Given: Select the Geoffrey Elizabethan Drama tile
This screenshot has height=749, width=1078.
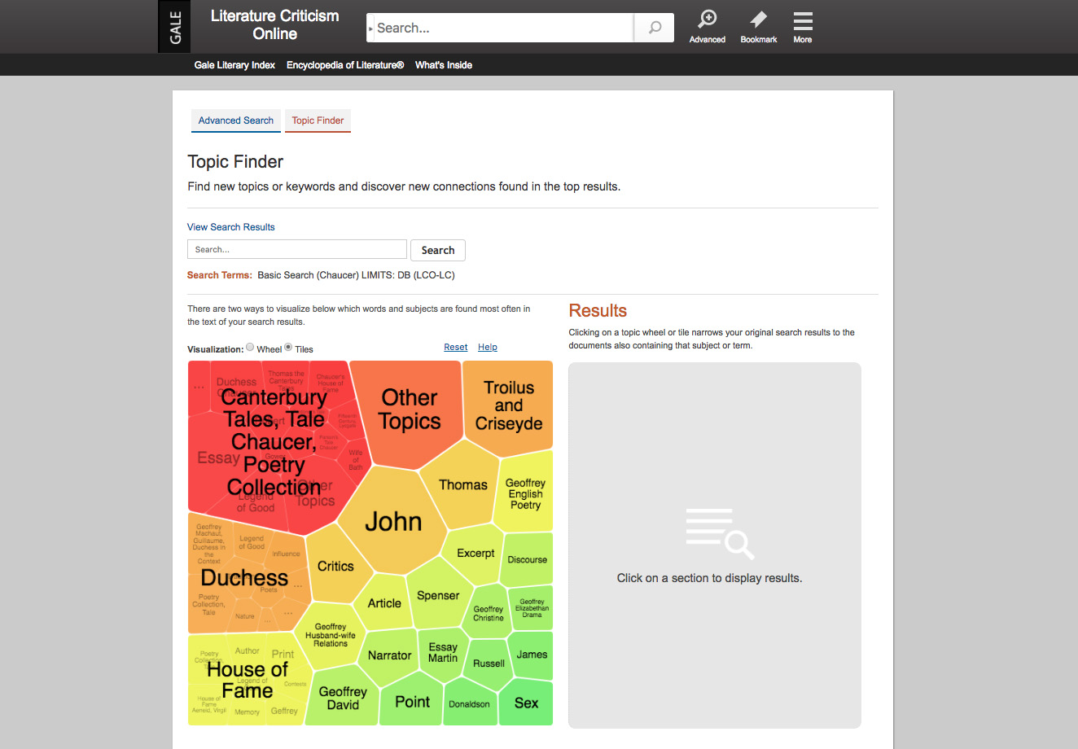Looking at the screenshot, I should tap(532, 607).
